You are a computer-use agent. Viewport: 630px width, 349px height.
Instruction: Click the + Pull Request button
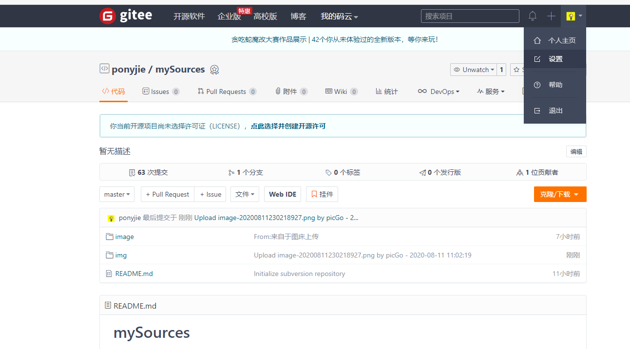(168, 194)
